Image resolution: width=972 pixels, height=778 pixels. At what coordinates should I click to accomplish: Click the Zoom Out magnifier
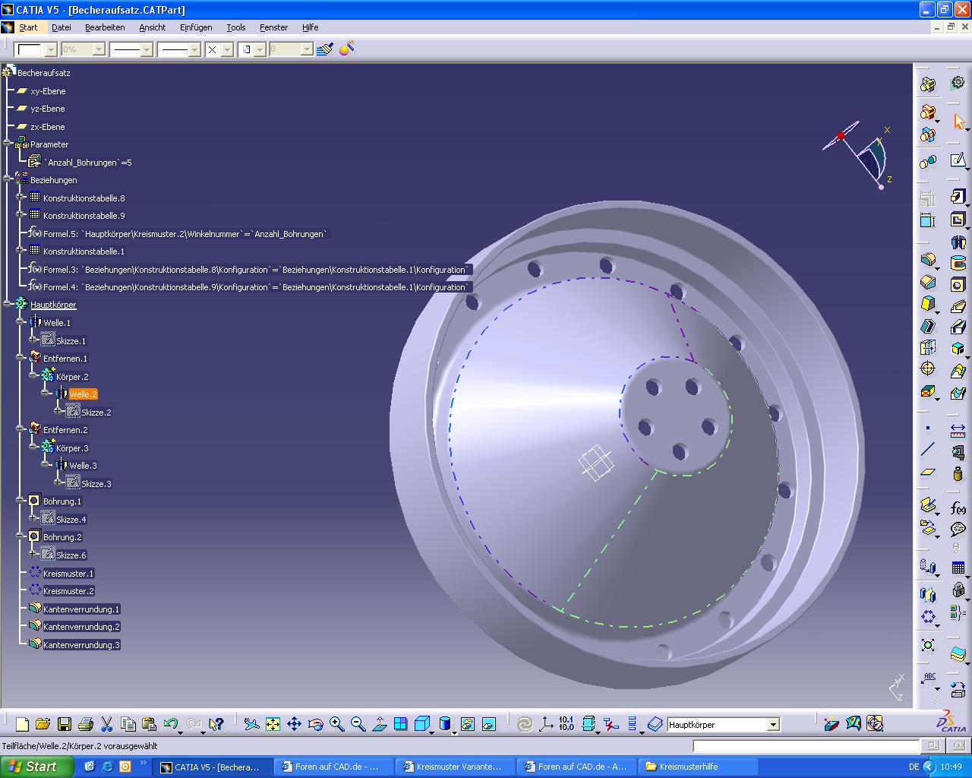(x=358, y=724)
